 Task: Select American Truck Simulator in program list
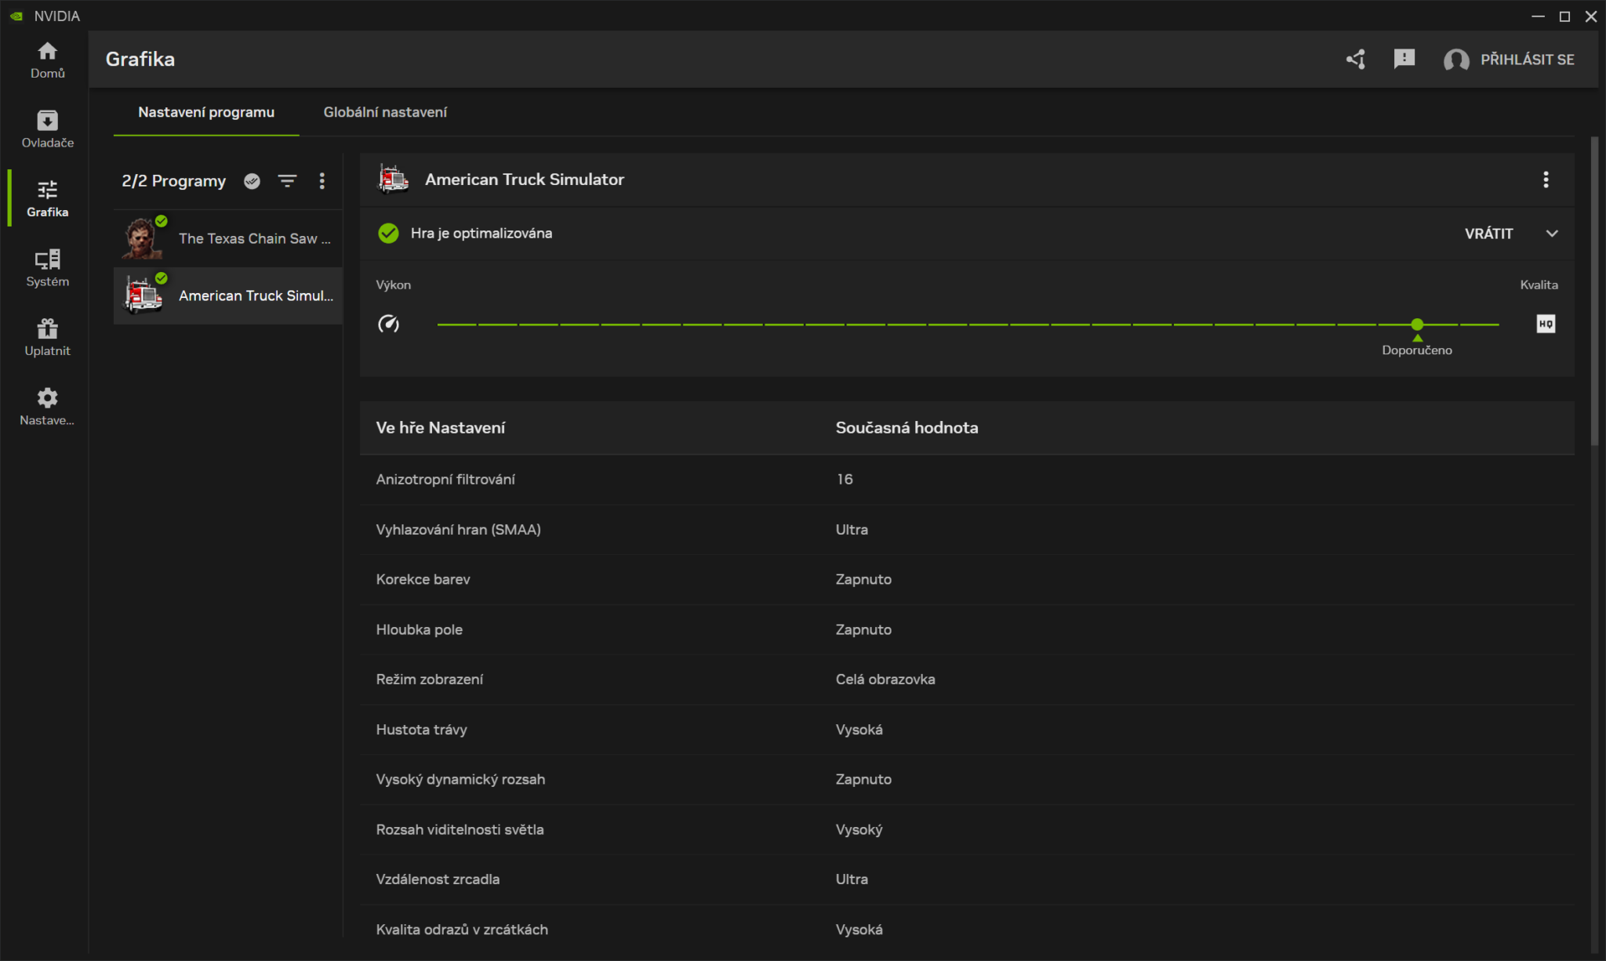[228, 296]
